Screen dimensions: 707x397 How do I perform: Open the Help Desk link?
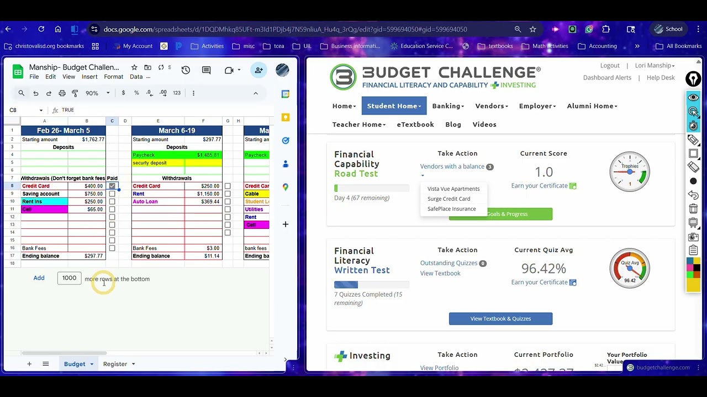(661, 78)
